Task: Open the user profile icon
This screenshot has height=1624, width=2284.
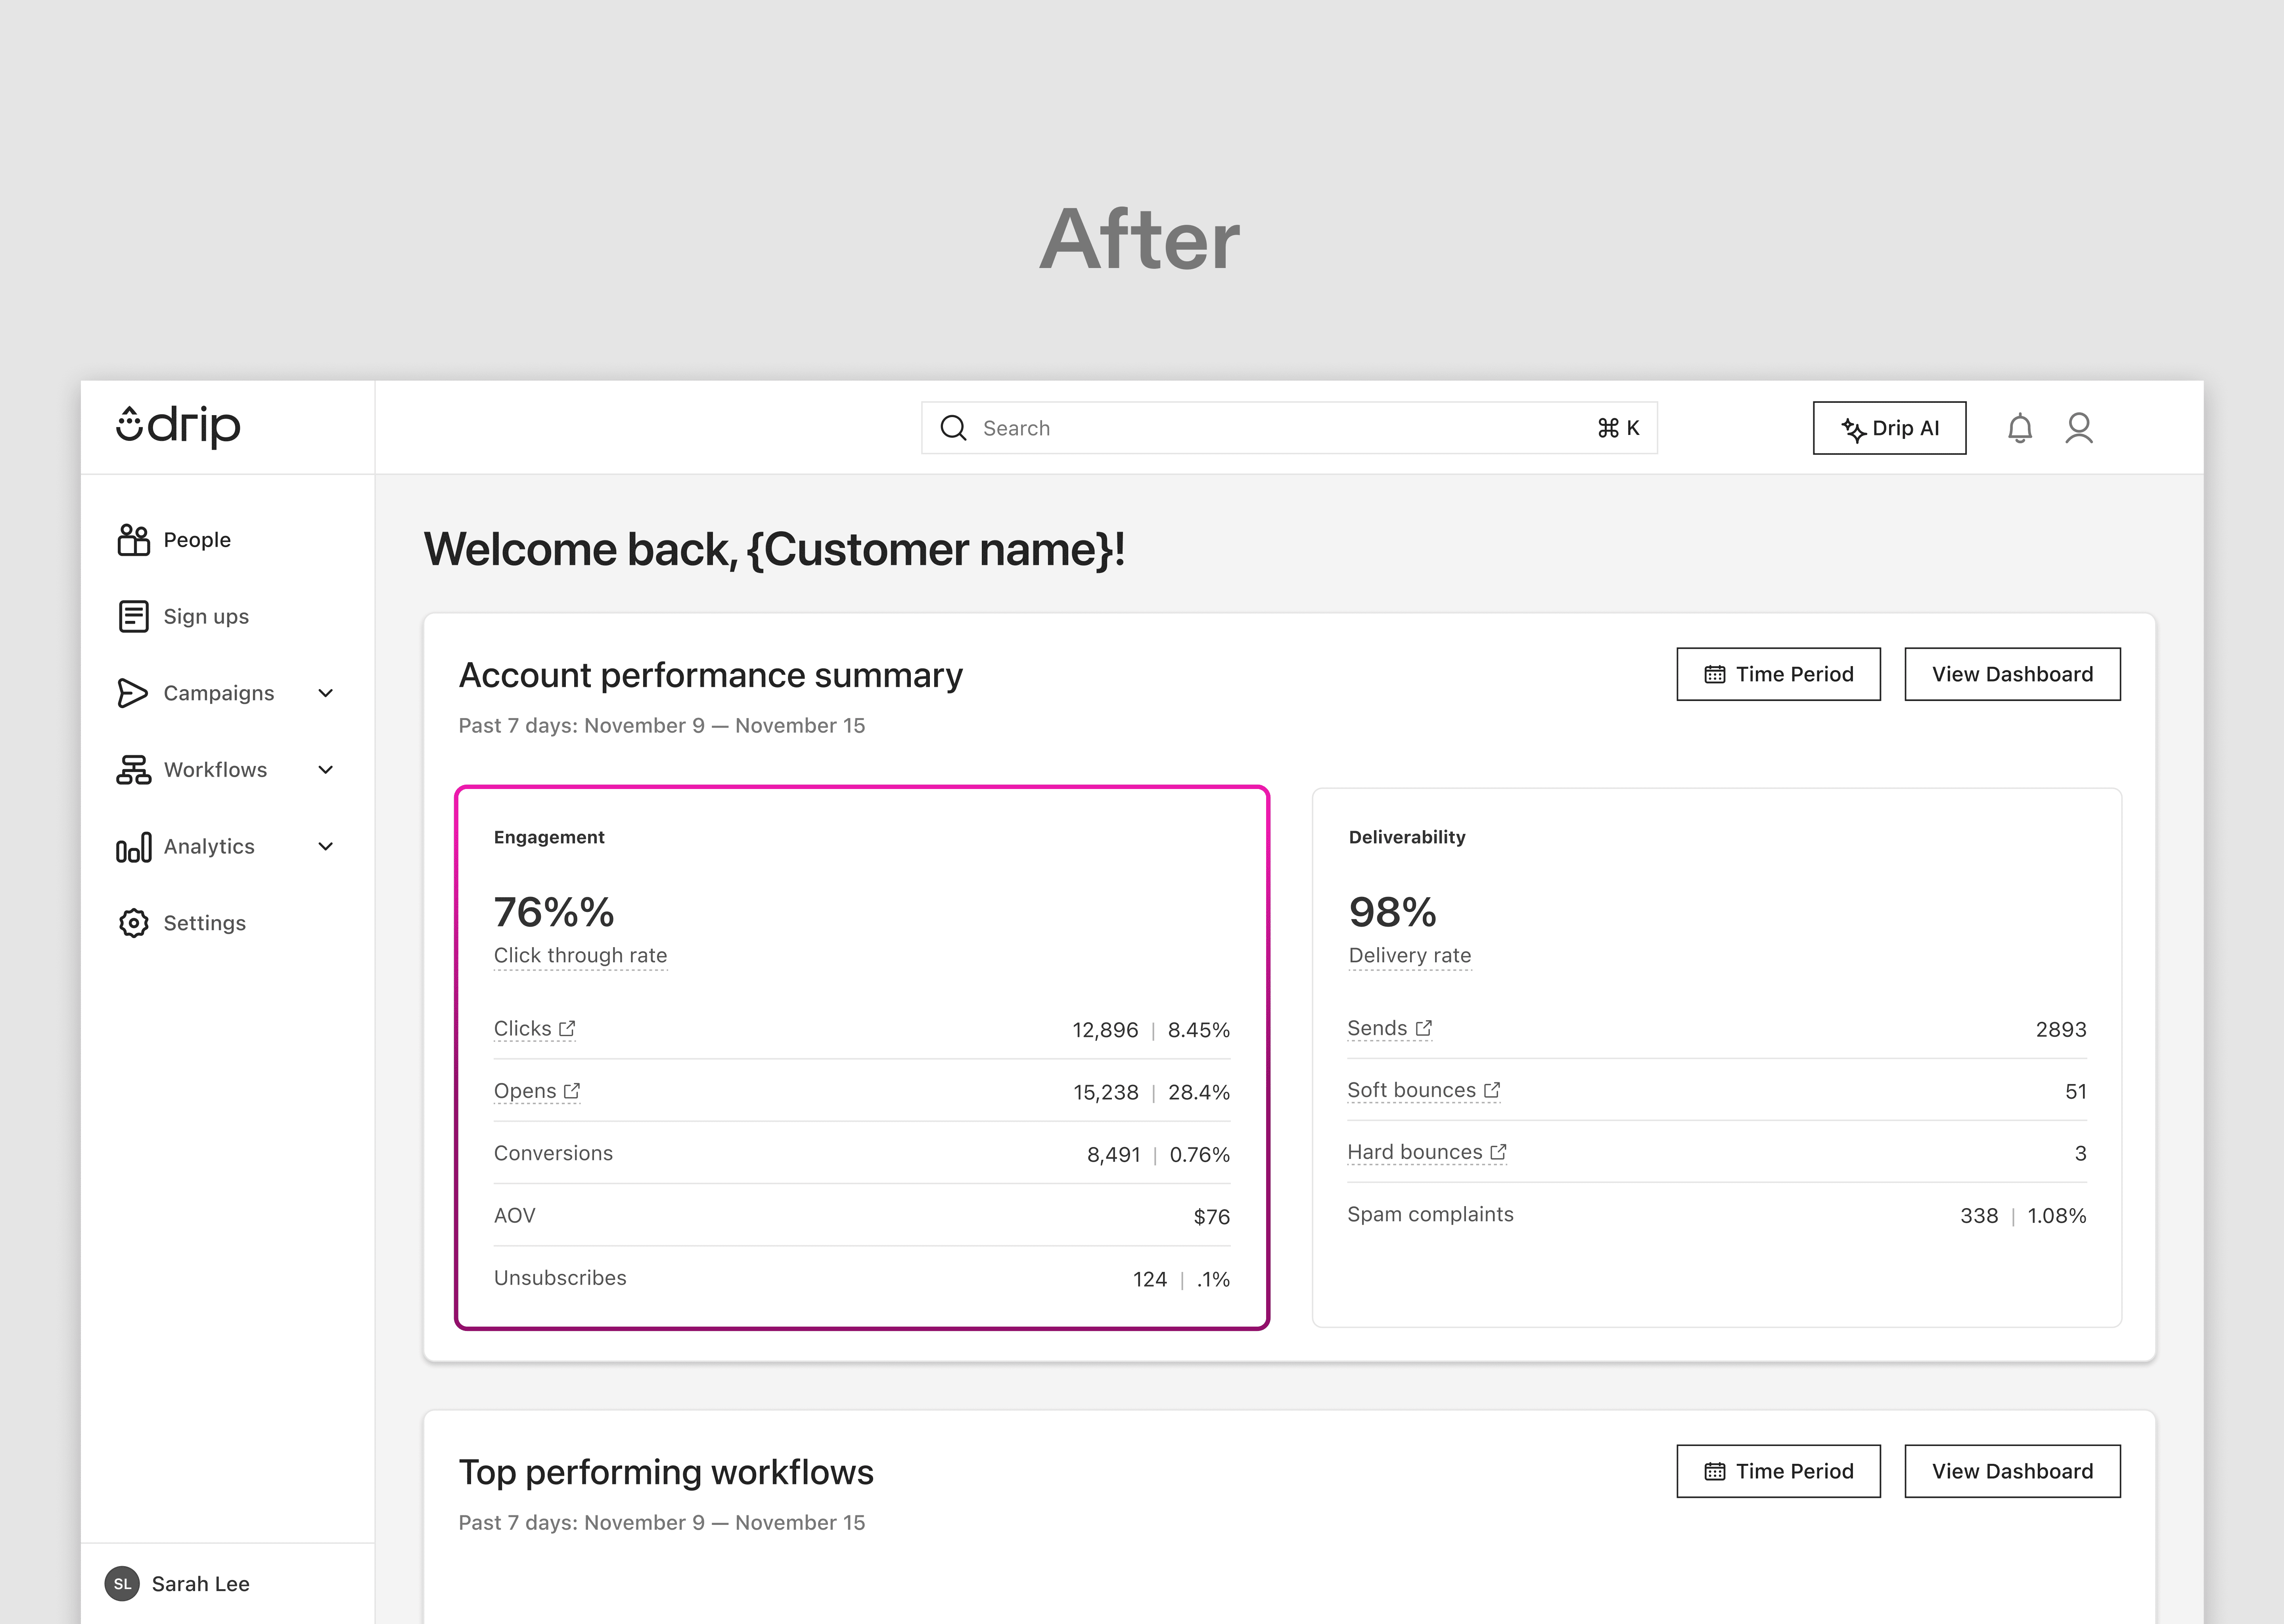Action: [2079, 428]
